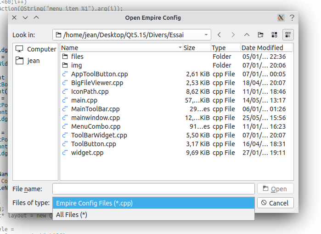Click the files folder icon
The width and height of the screenshot is (321, 234).
(x=65, y=57)
